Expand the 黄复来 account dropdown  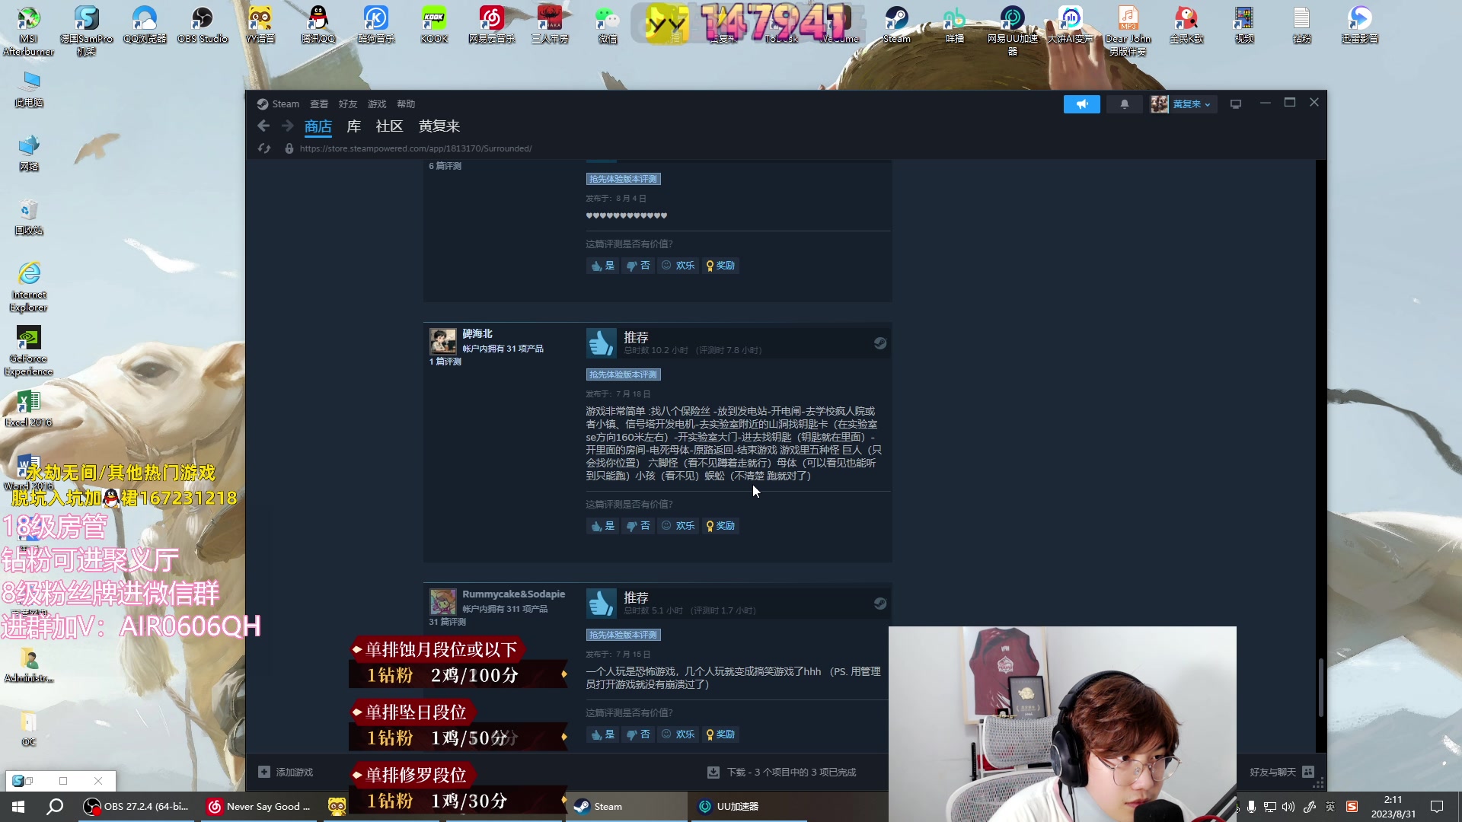(x=1182, y=104)
